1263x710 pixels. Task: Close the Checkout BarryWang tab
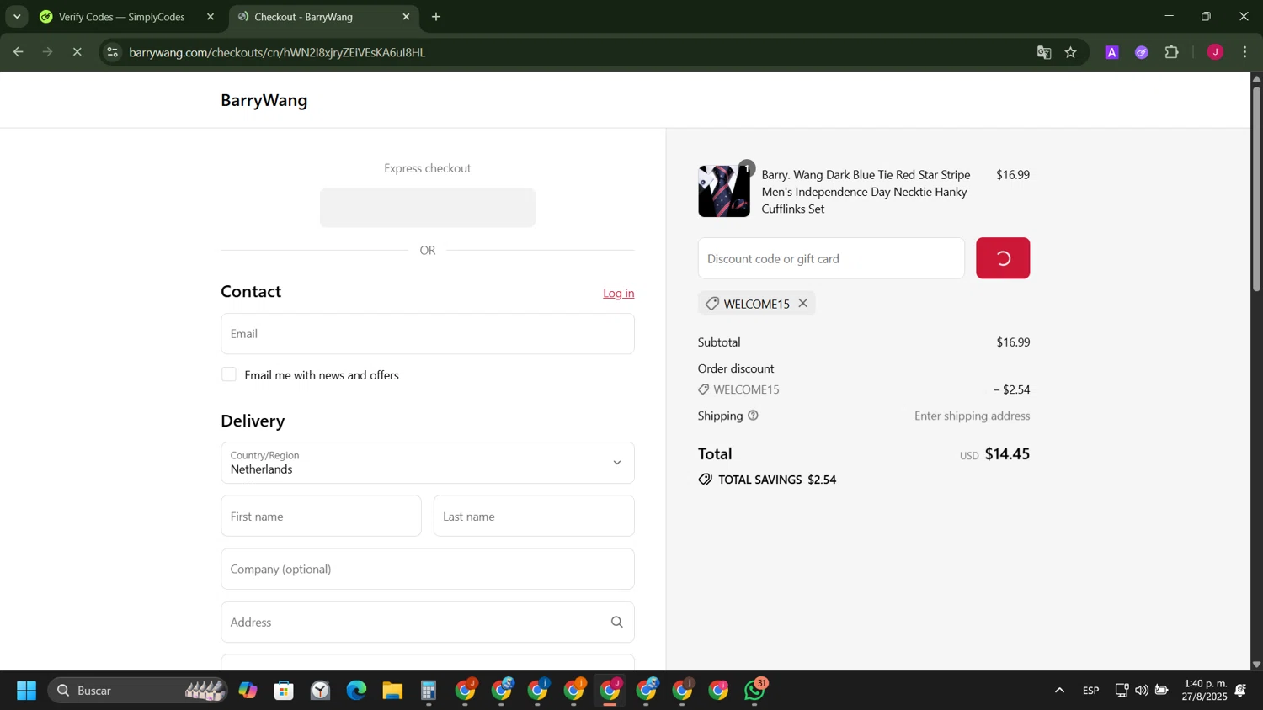pos(407,17)
